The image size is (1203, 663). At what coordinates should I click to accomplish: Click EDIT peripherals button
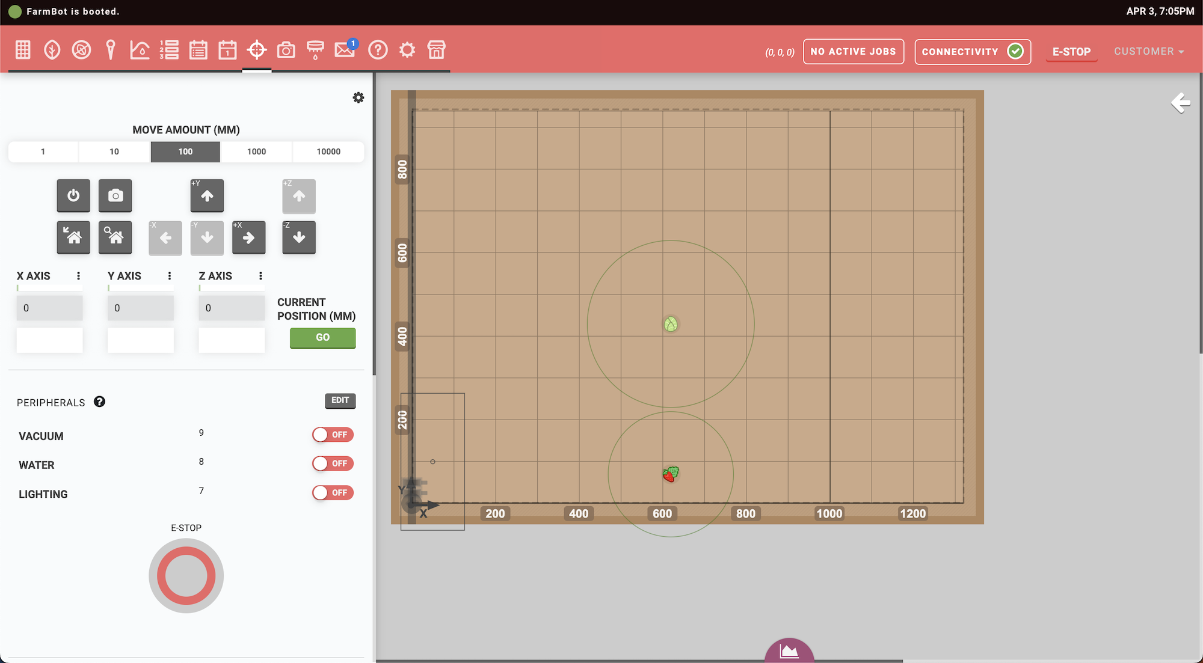tap(340, 401)
